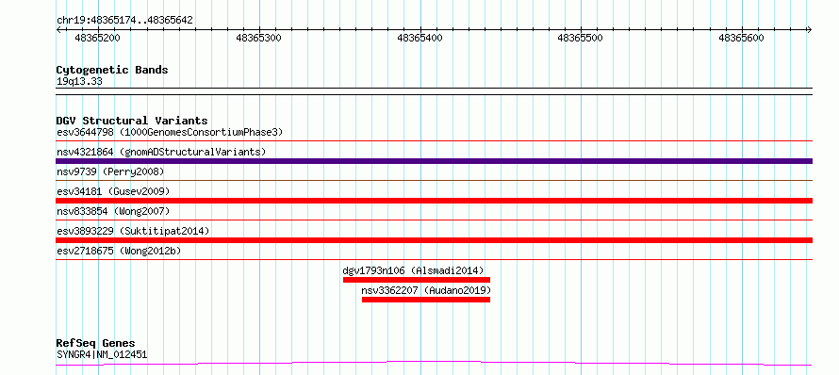Open nsv833854 (Wong2007) variant details
Image resolution: width=839 pixels, height=375 pixels.
[x=113, y=211]
